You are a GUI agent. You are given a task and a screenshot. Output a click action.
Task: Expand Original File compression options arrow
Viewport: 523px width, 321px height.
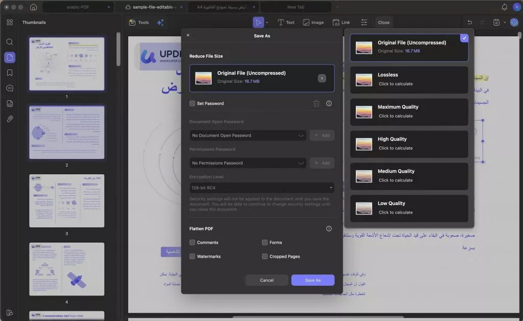coord(322,78)
